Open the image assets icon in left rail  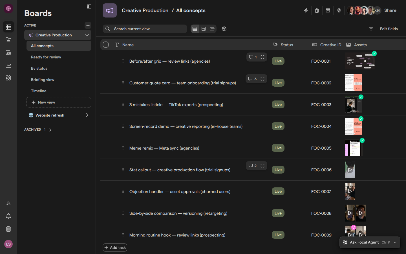[x=8, y=40]
